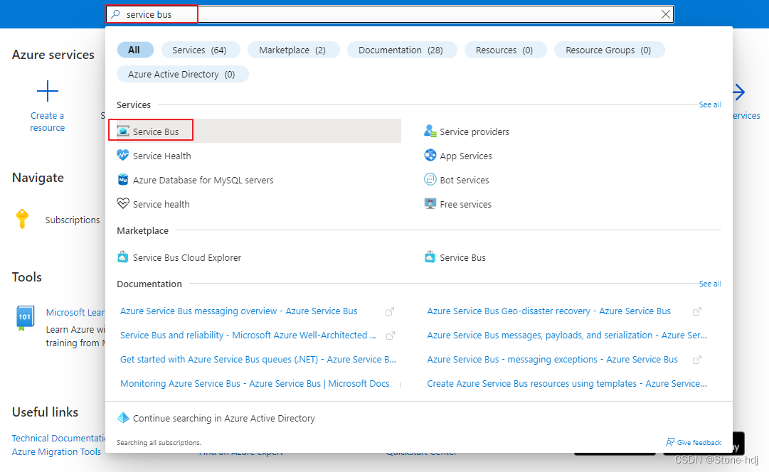The width and height of the screenshot is (769, 472).
Task: Click the Free services monitor icon
Action: pyautogui.click(x=430, y=203)
